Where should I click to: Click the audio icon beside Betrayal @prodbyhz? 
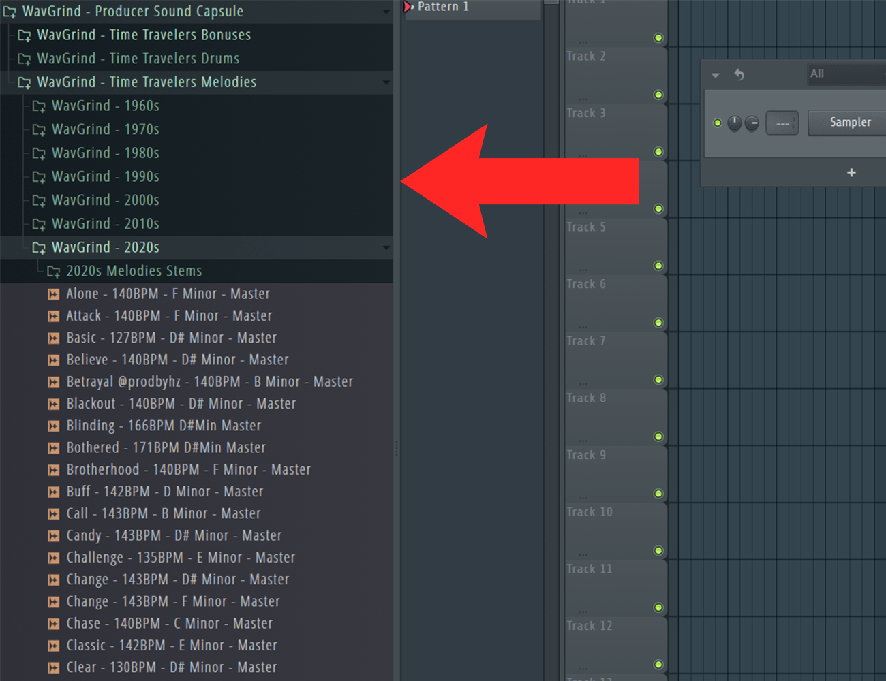point(53,382)
